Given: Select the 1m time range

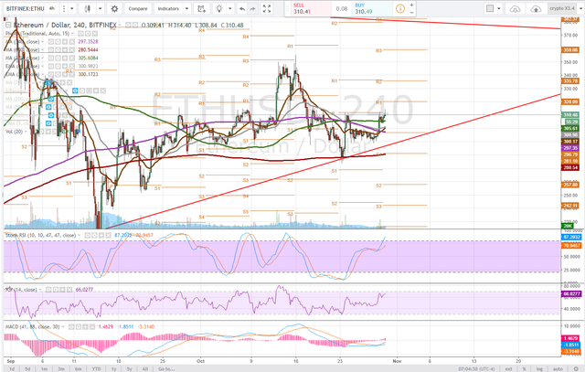Looking at the screenshot, I should click(44, 369).
